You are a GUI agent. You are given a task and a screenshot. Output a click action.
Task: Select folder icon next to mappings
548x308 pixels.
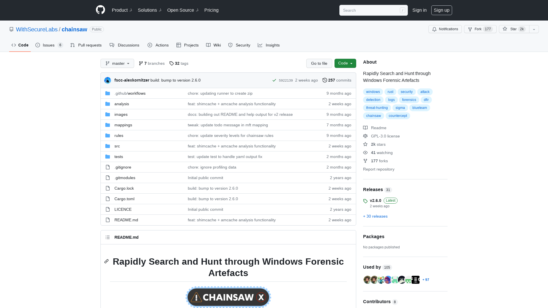108,125
